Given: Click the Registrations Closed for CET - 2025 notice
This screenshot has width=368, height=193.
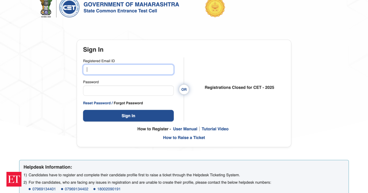Looking at the screenshot, I should pos(239,88).
